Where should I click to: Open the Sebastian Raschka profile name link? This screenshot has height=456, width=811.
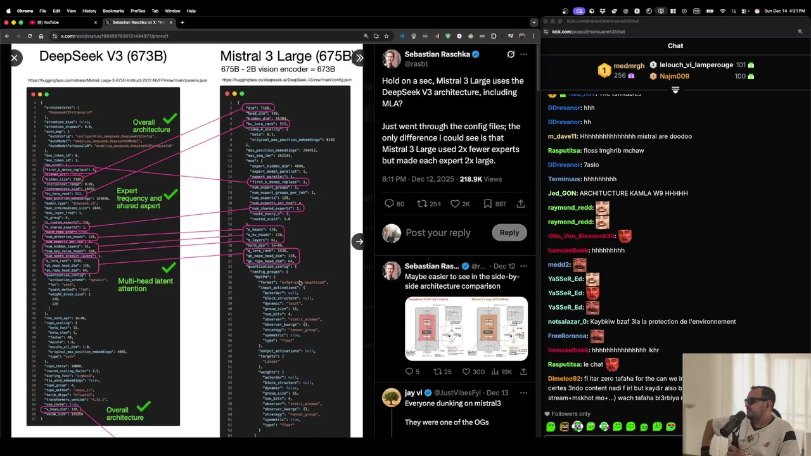click(437, 54)
